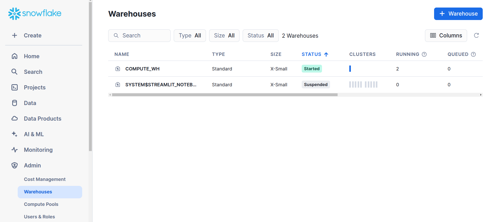Viewport: 490px width, 222px height.
Task: Open Cost Management page
Action: coord(45,179)
